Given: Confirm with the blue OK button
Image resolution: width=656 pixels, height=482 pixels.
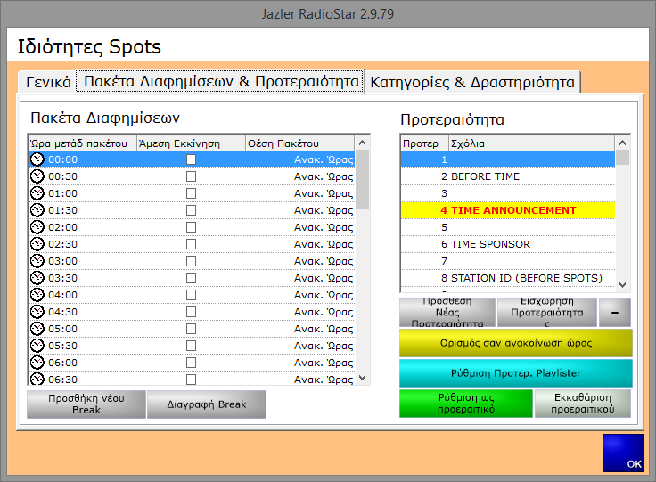Looking at the screenshot, I should (x=623, y=453).
